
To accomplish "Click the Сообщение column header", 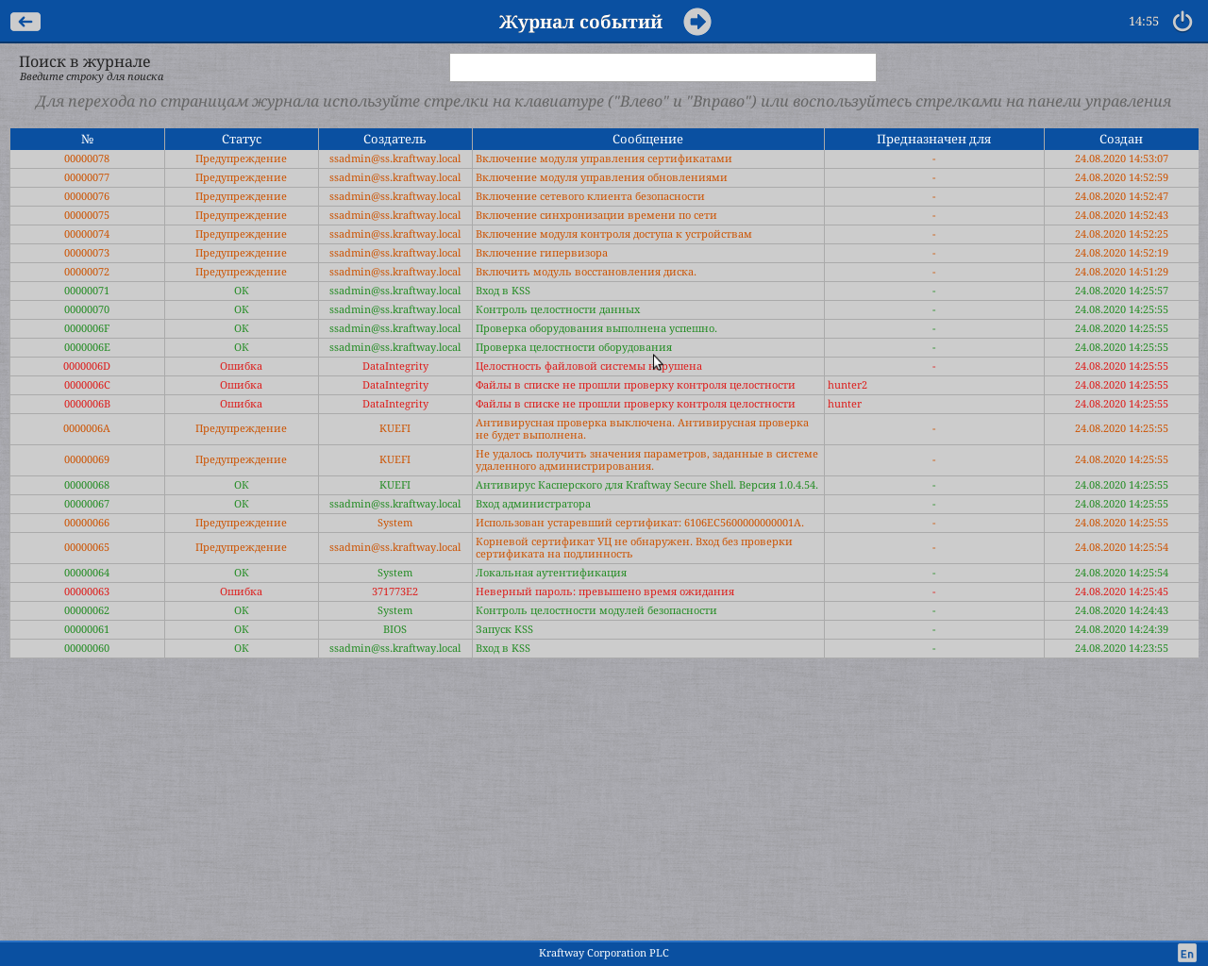I will 647,139.
